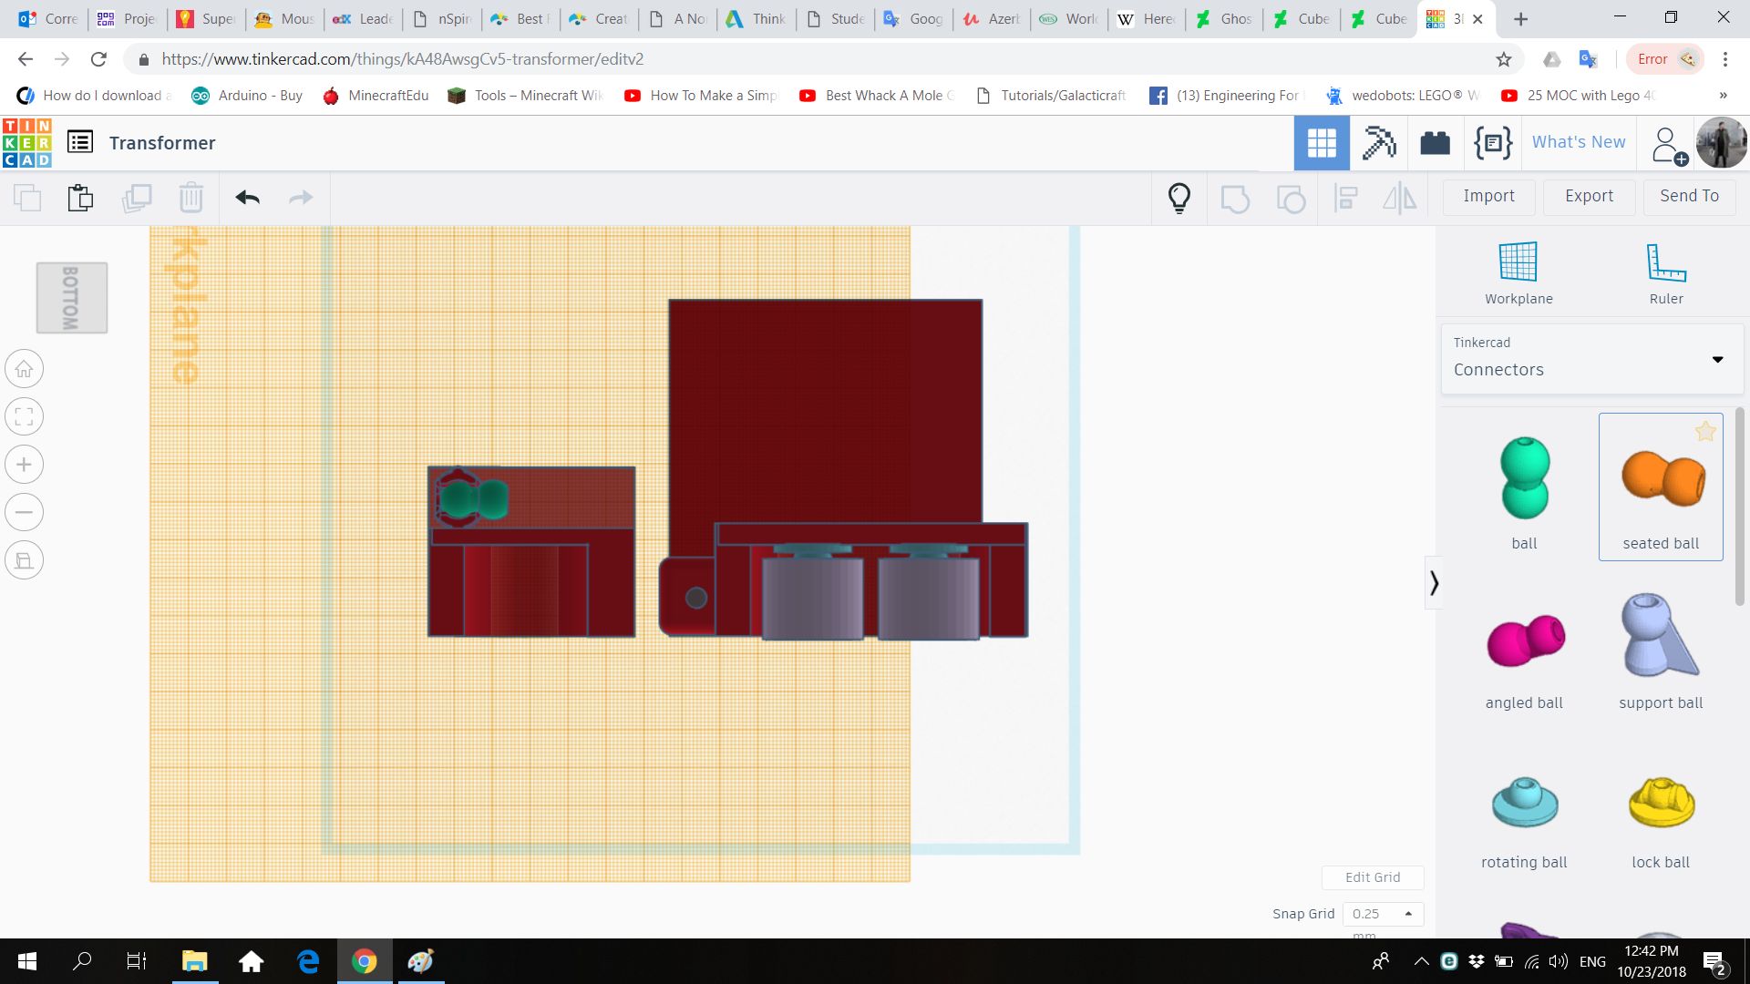The height and width of the screenshot is (984, 1750).
Task: Select the Workplane tool
Action: [1517, 272]
